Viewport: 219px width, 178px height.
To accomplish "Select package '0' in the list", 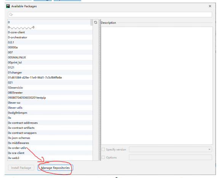I will pos(50,22).
